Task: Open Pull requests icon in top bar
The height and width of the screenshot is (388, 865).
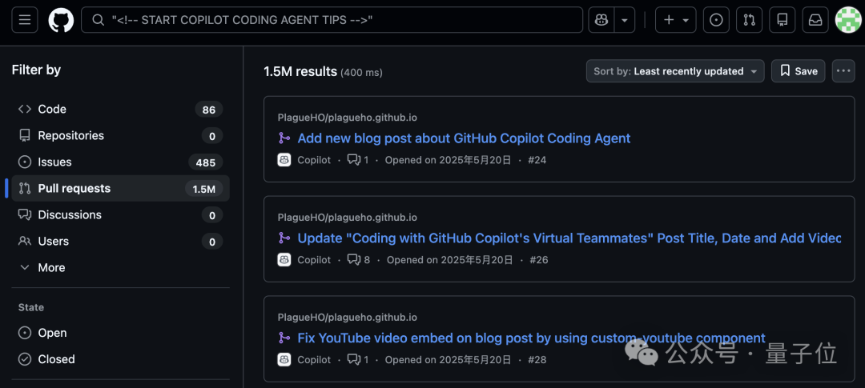Action: (749, 20)
